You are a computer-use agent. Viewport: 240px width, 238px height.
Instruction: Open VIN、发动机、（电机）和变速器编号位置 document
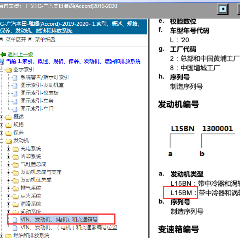[x=69, y=227]
